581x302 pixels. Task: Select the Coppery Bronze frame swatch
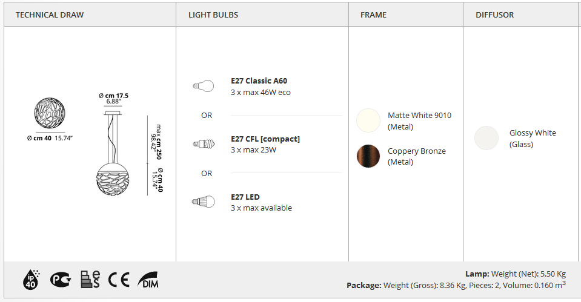[368, 156]
